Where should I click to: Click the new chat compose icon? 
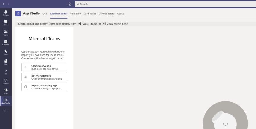[70, 4]
